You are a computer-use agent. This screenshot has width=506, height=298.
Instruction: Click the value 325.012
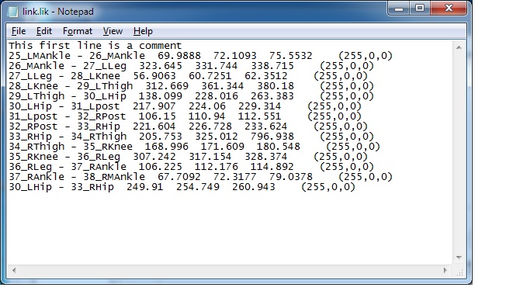click(217, 137)
